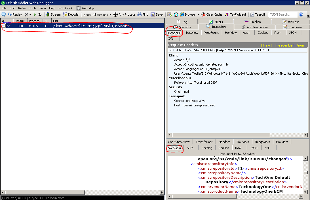Open the Keep: All sessions dropdown
Image resolution: width=310 pixels, height=200 pixels.
97,15
